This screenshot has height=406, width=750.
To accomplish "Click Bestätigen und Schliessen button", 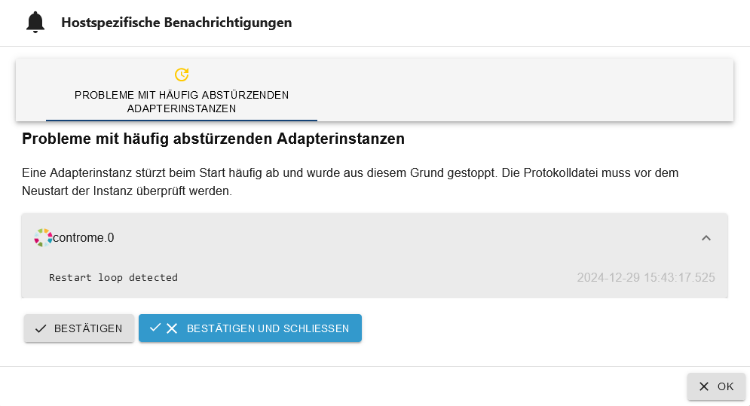I will 250,328.
